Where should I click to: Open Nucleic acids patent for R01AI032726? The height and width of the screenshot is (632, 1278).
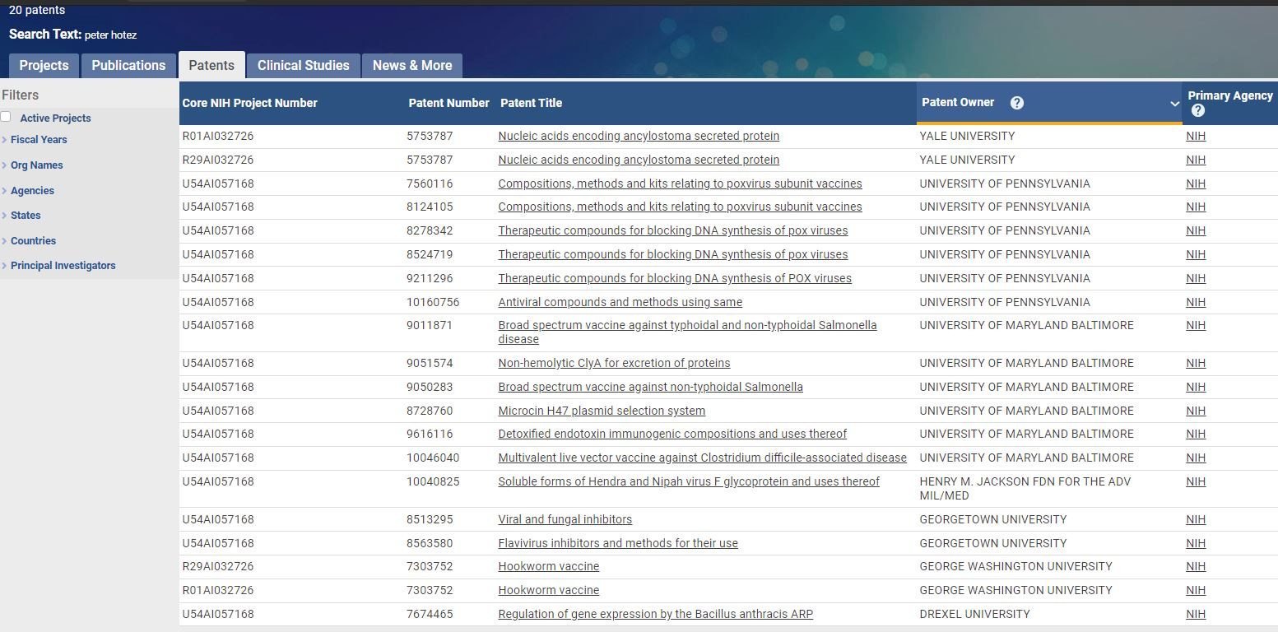(639, 136)
